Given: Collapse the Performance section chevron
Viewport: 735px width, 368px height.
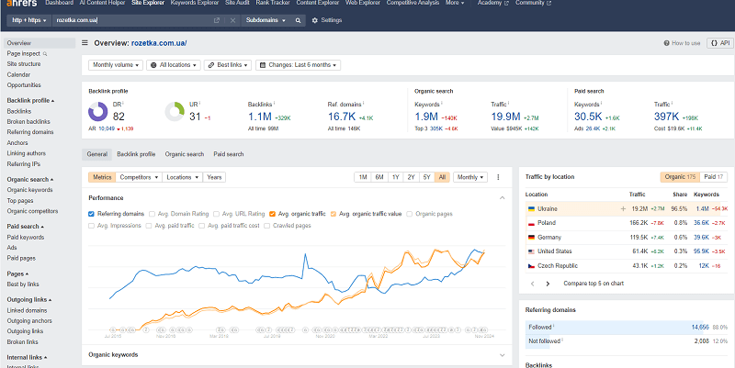Looking at the screenshot, I should coord(502,198).
